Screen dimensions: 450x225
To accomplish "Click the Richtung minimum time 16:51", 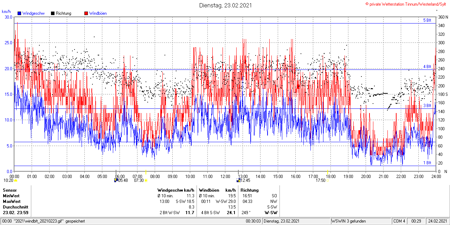I will (x=247, y=196).
